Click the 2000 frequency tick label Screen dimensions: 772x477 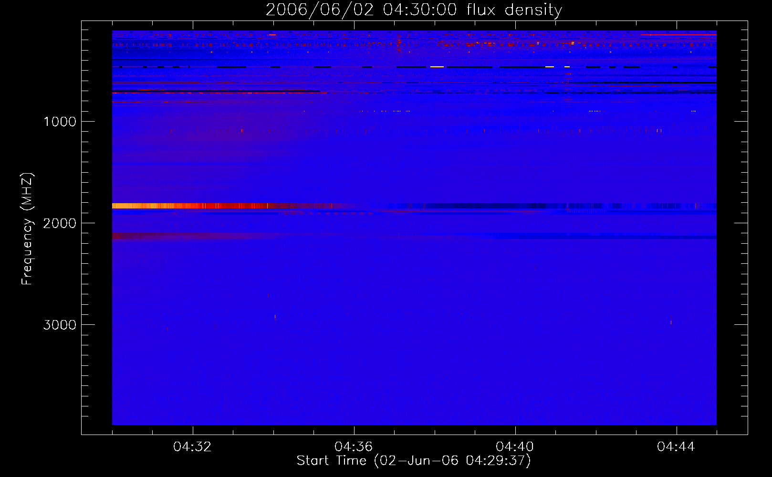pyautogui.click(x=60, y=223)
